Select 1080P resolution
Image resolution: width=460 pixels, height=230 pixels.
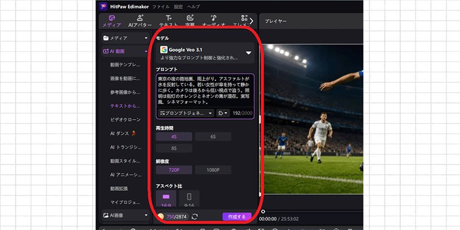coord(213,170)
